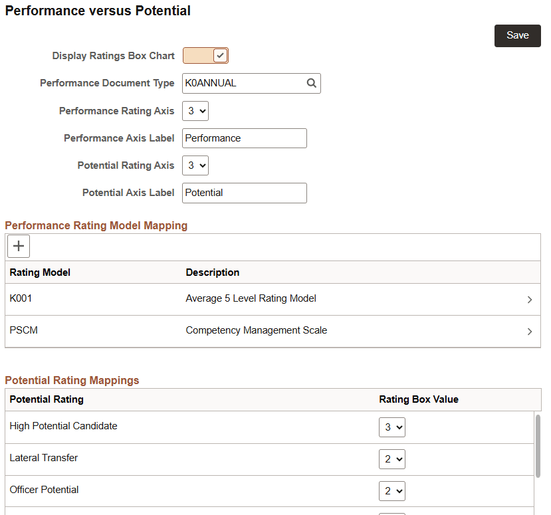551x515 pixels.
Task: Change rating box value for Lateral Transfer
Action: (391, 459)
